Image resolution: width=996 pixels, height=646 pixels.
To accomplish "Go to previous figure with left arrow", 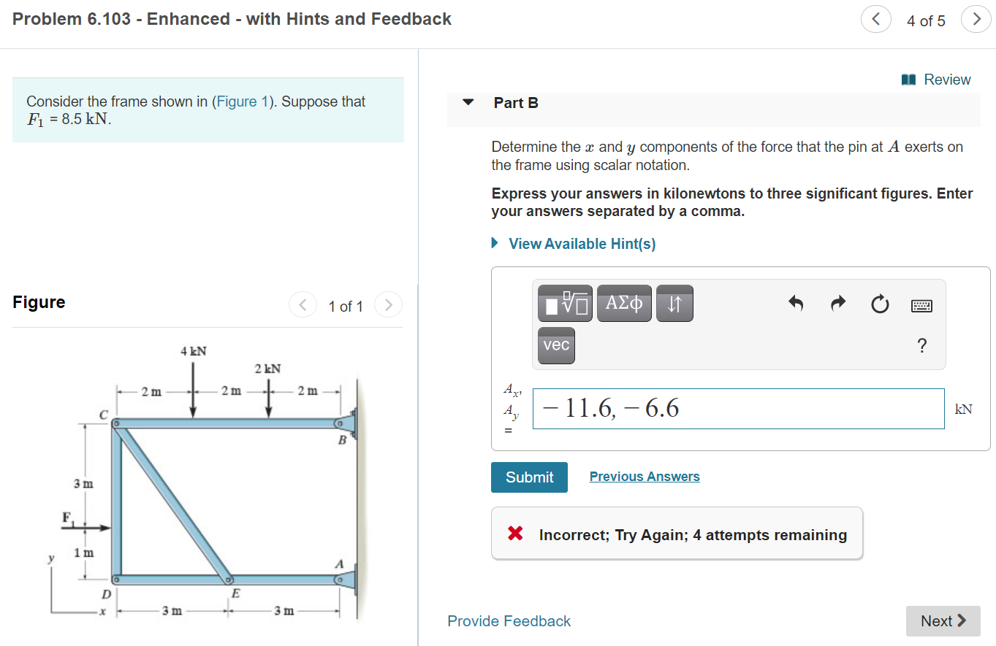I will (x=303, y=304).
